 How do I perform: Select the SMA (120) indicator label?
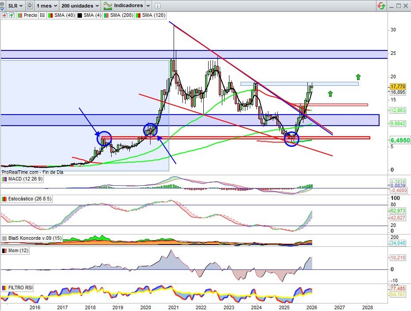[x=152, y=15]
